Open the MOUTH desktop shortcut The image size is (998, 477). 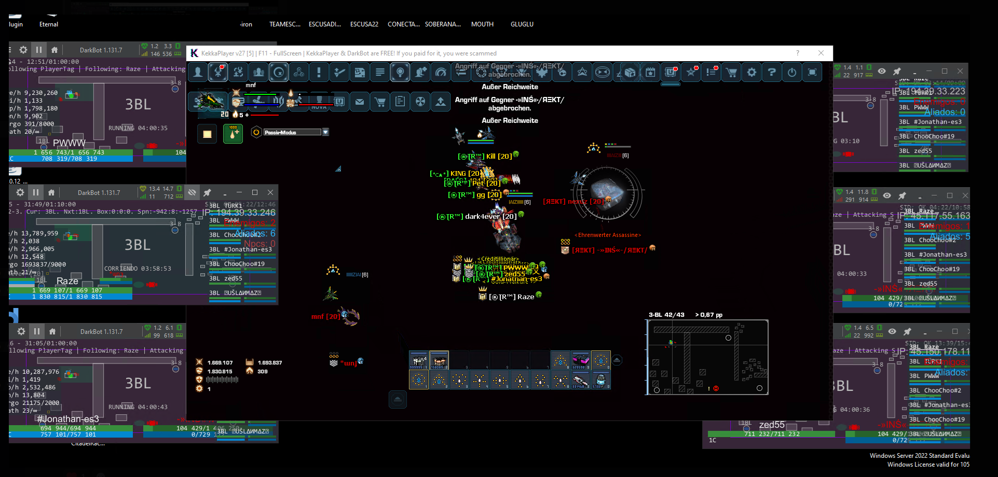482,24
